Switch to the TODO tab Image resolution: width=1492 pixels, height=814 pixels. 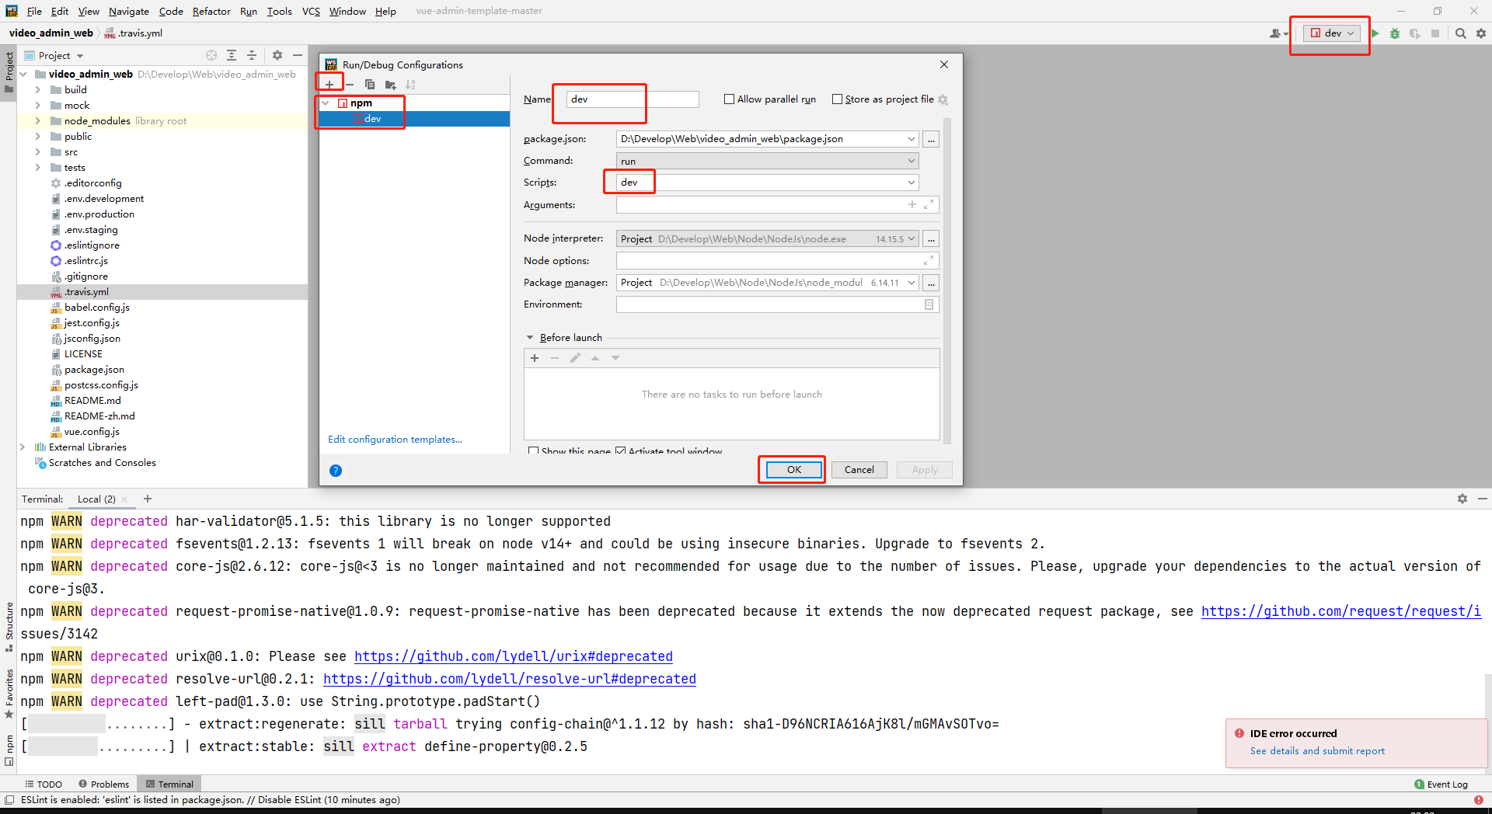pos(44,784)
